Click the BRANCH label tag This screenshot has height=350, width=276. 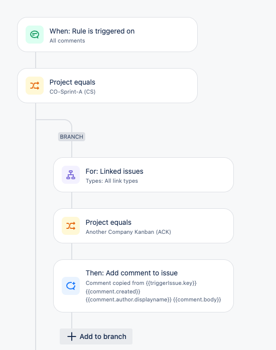click(72, 137)
